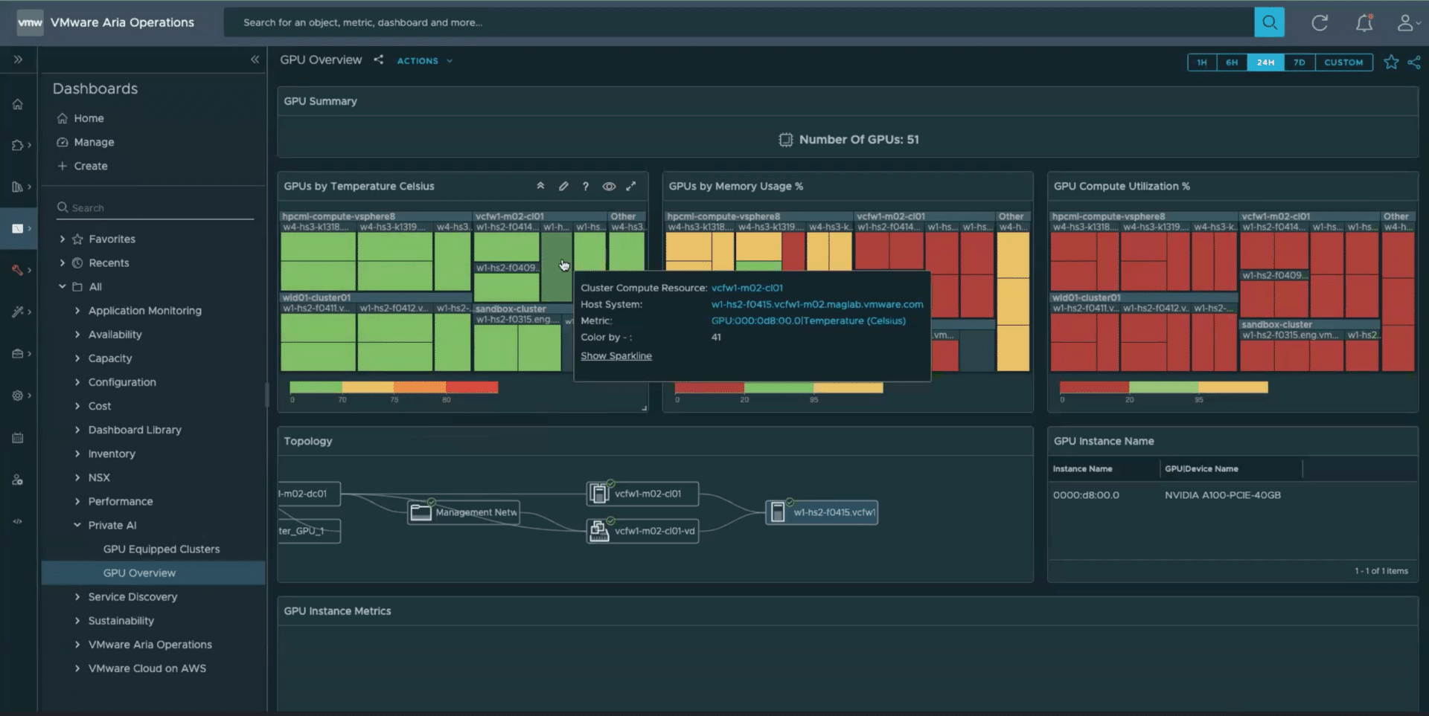
Task: Click the search magnifier button
Action: (1269, 22)
